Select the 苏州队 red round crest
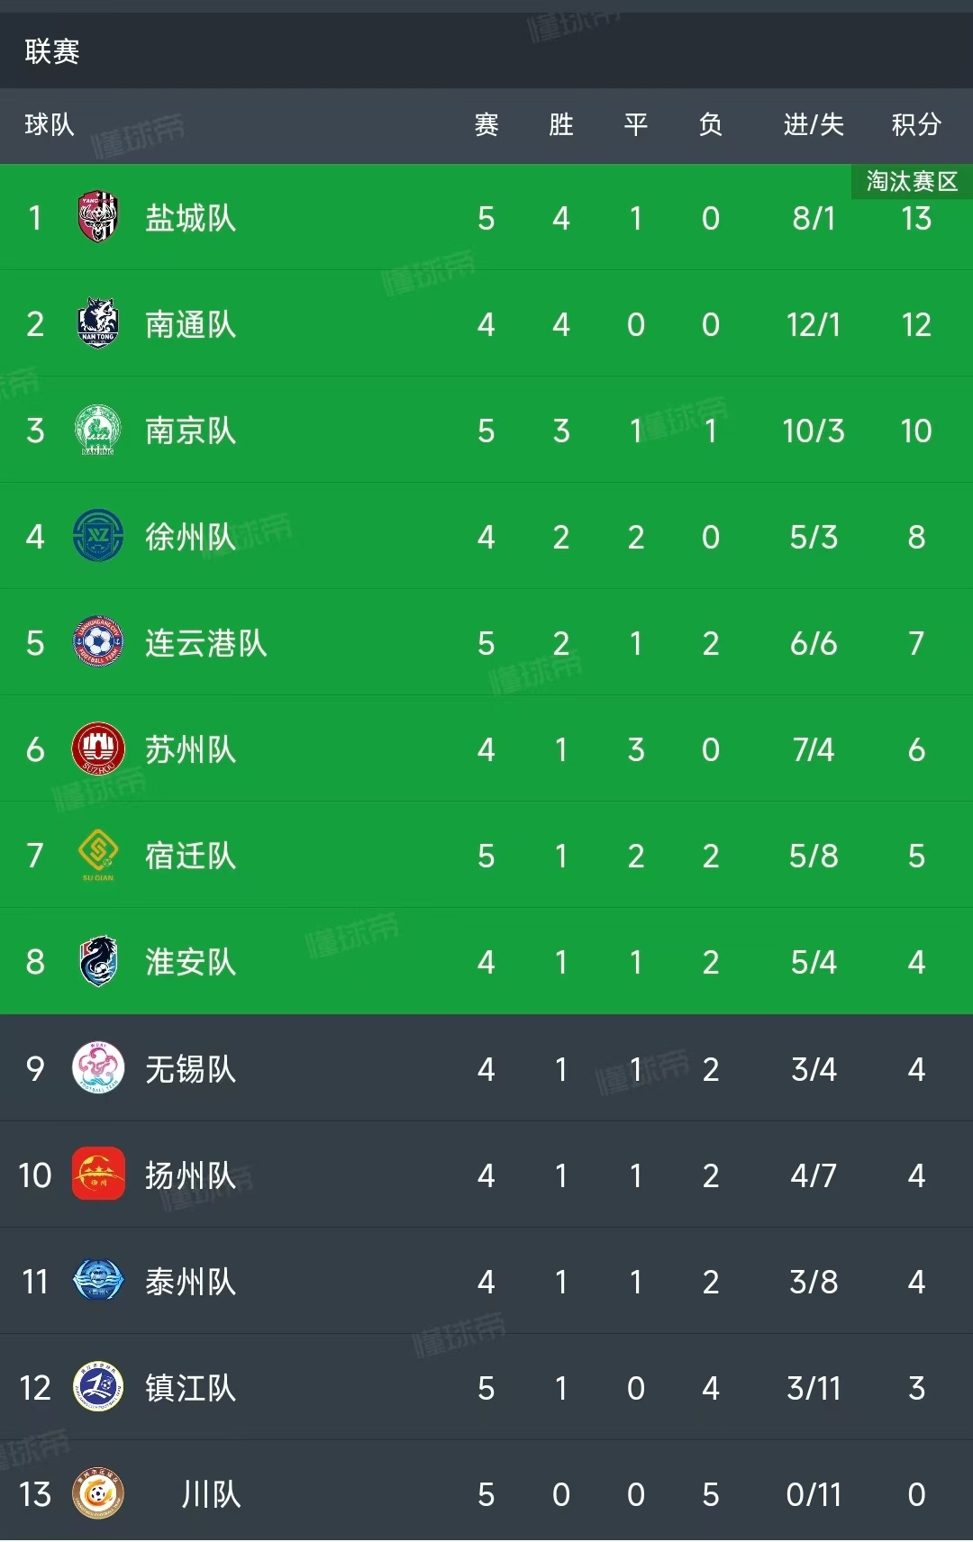This screenshot has width=973, height=1542. 98,748
